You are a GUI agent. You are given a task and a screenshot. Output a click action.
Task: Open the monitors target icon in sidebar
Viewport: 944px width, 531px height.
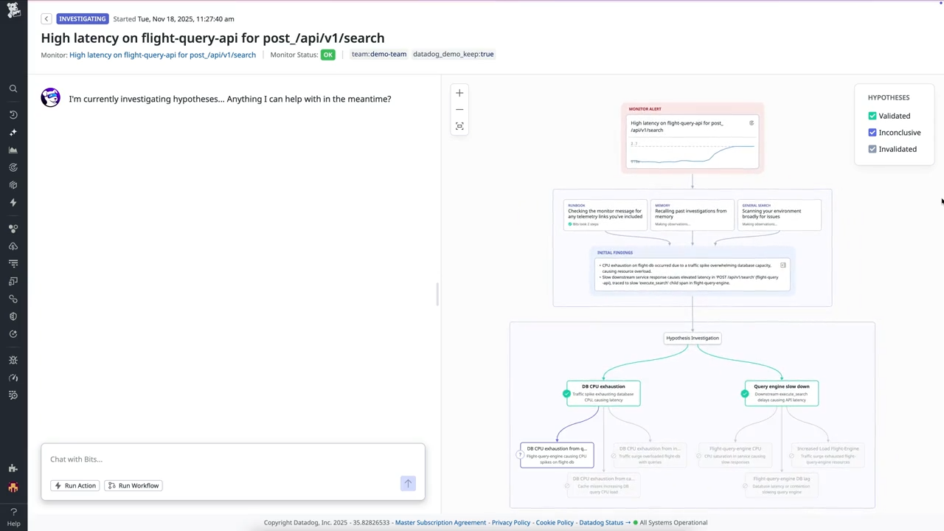pyautogui.click(x=13, y=167)
